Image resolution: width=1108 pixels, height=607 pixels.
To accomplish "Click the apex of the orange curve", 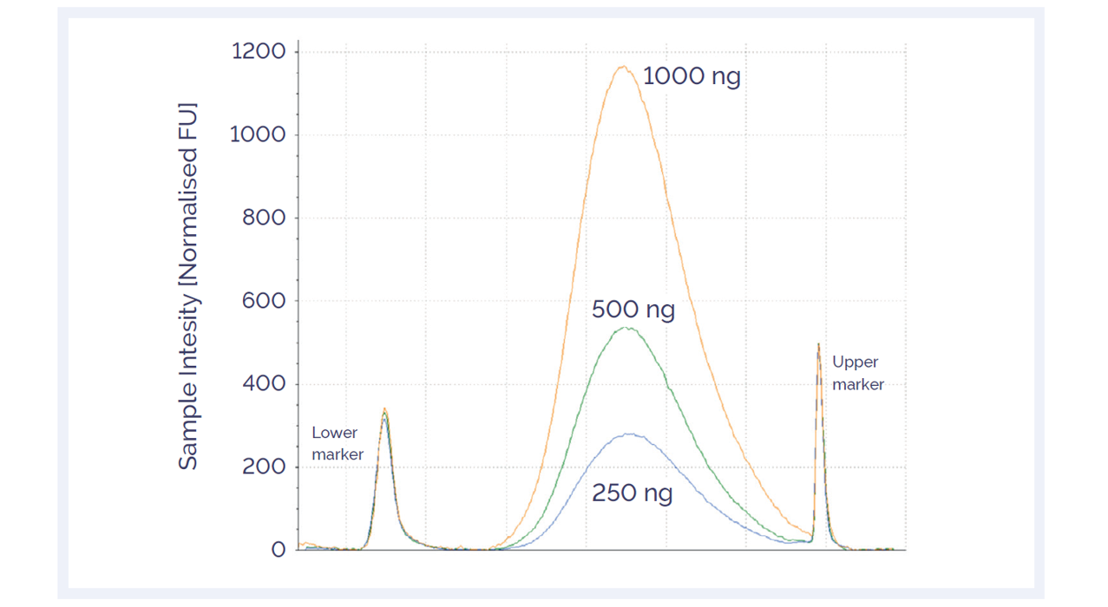I will point(622,66).
